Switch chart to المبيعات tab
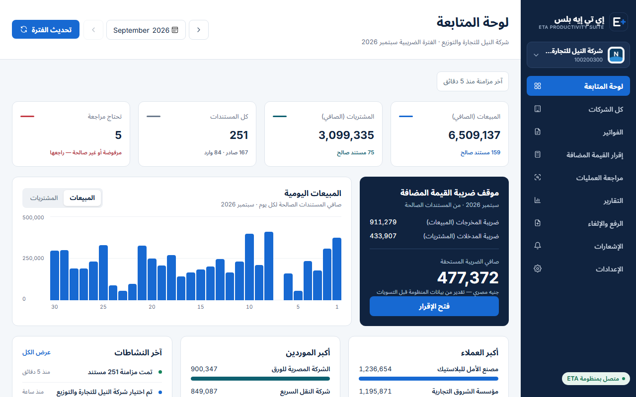This screenshot has width=636, height=397. click(x=82, y=198)
